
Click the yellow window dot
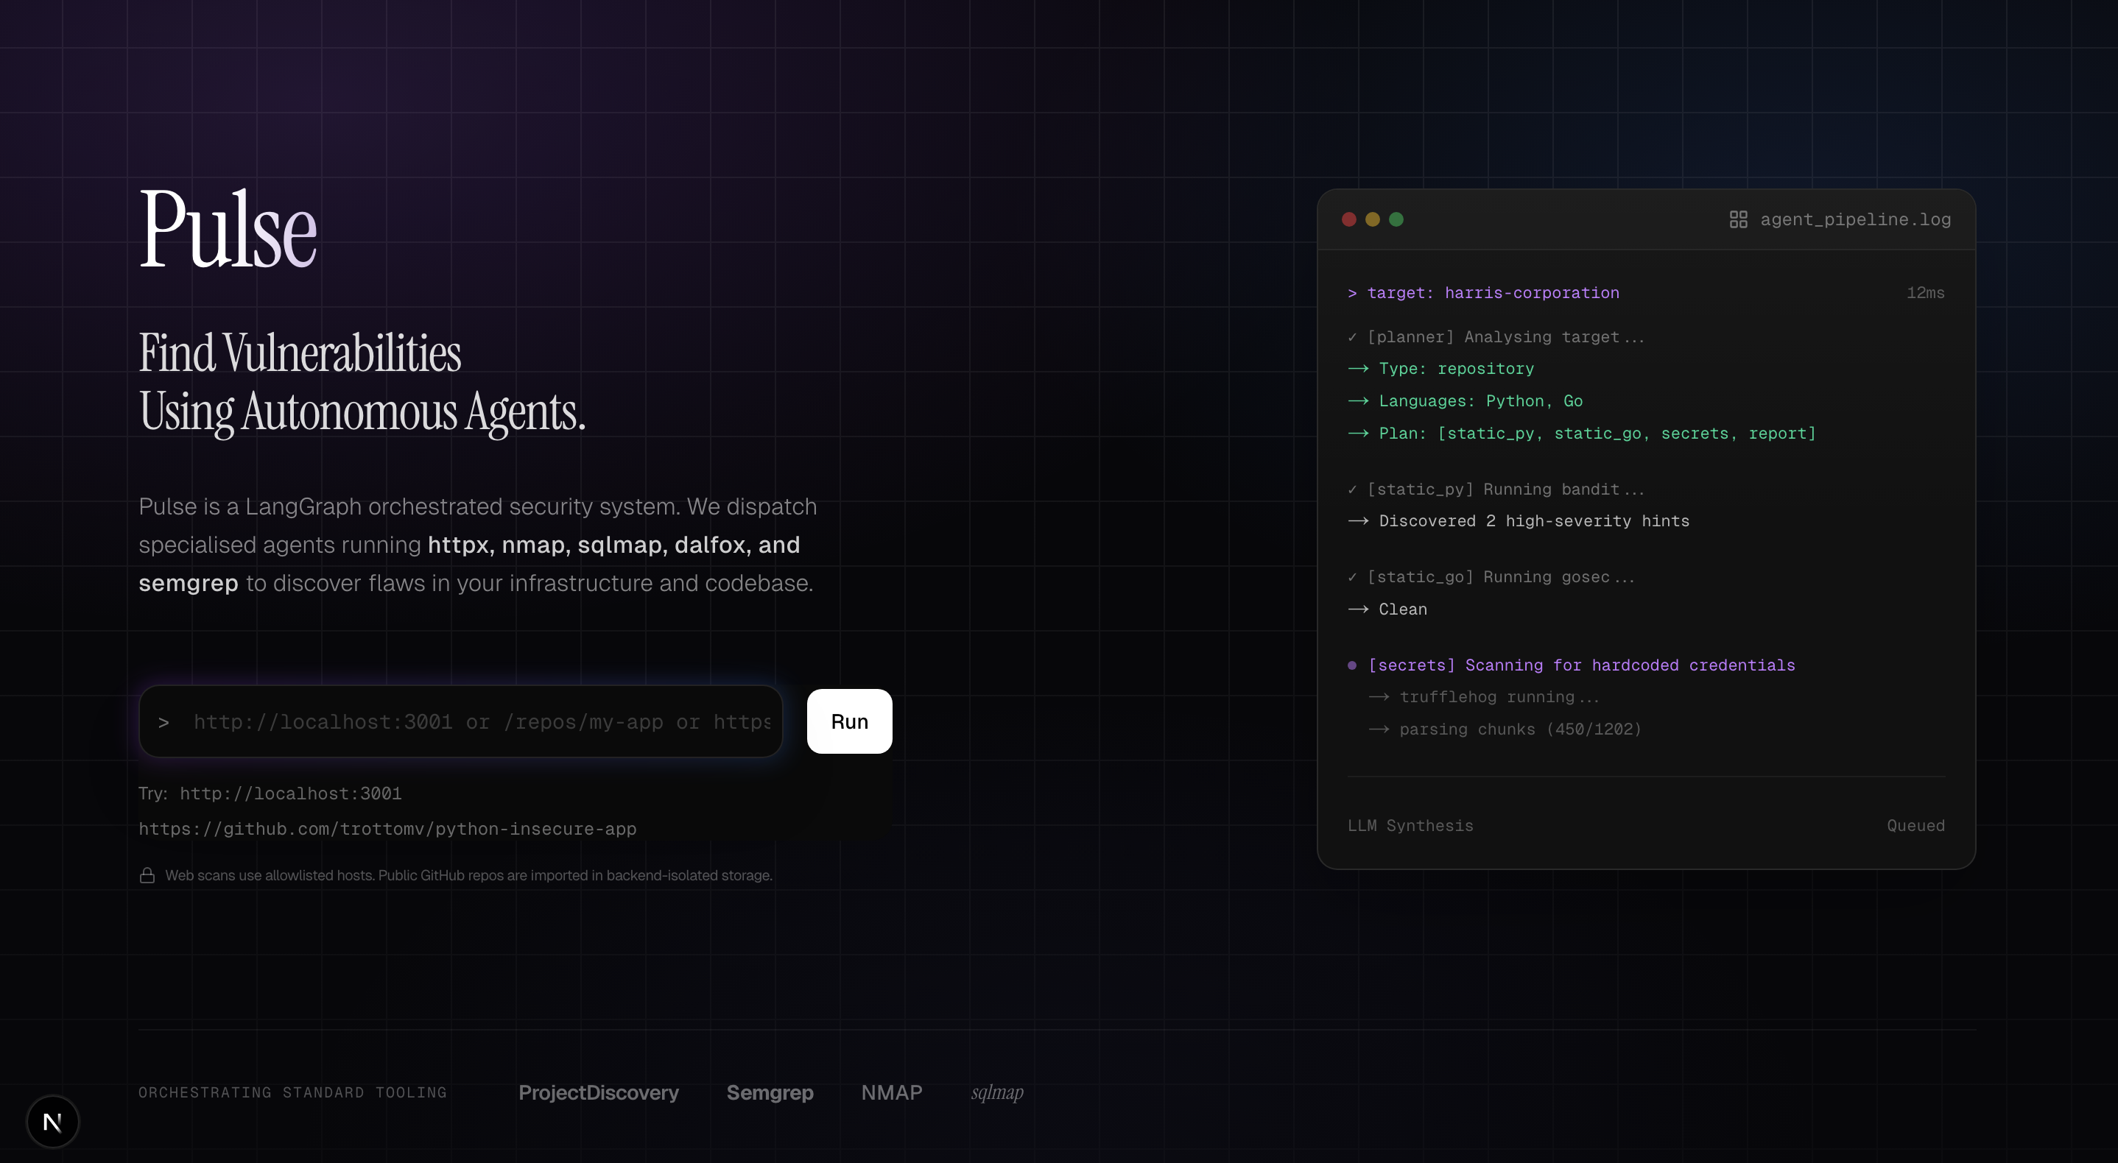coord(1372,219)
